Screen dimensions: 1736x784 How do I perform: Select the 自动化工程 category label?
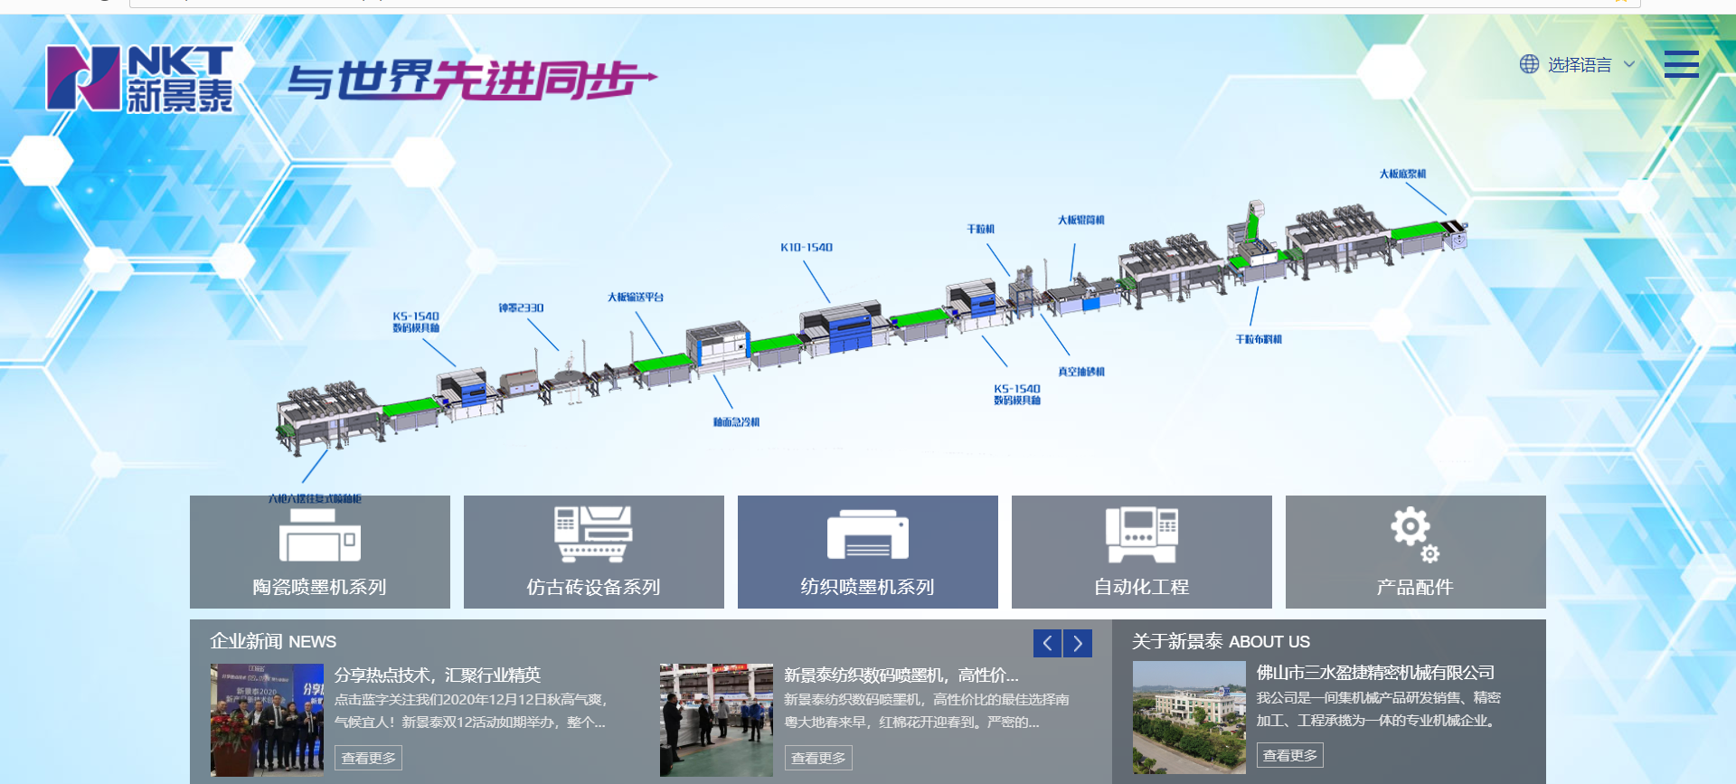[x=1141, y=587]
